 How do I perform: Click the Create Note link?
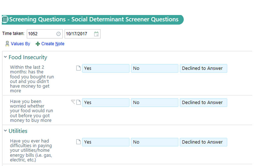point(53,44)
